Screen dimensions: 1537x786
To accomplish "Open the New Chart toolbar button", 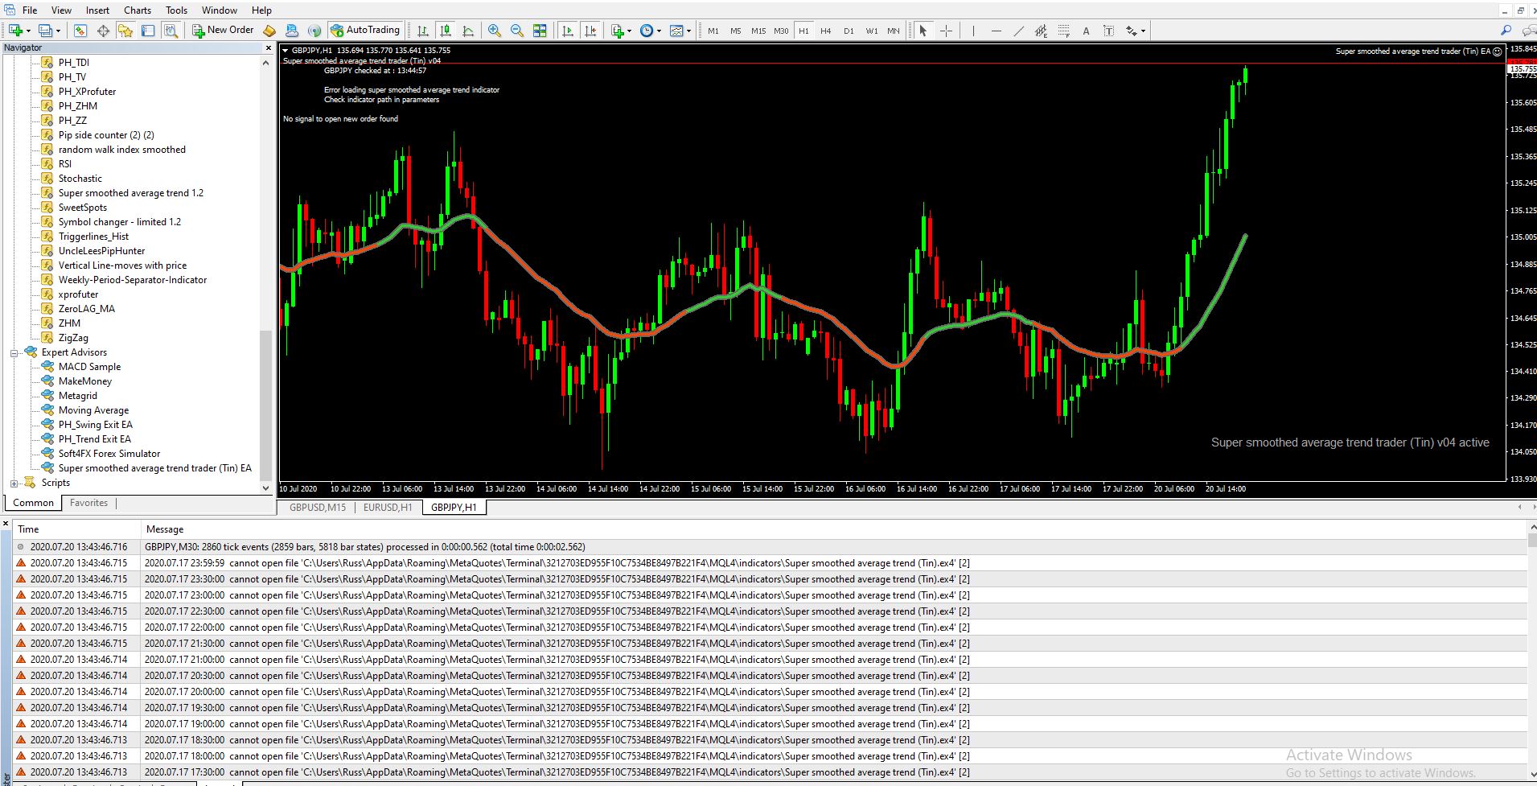I will click(16, 31).
